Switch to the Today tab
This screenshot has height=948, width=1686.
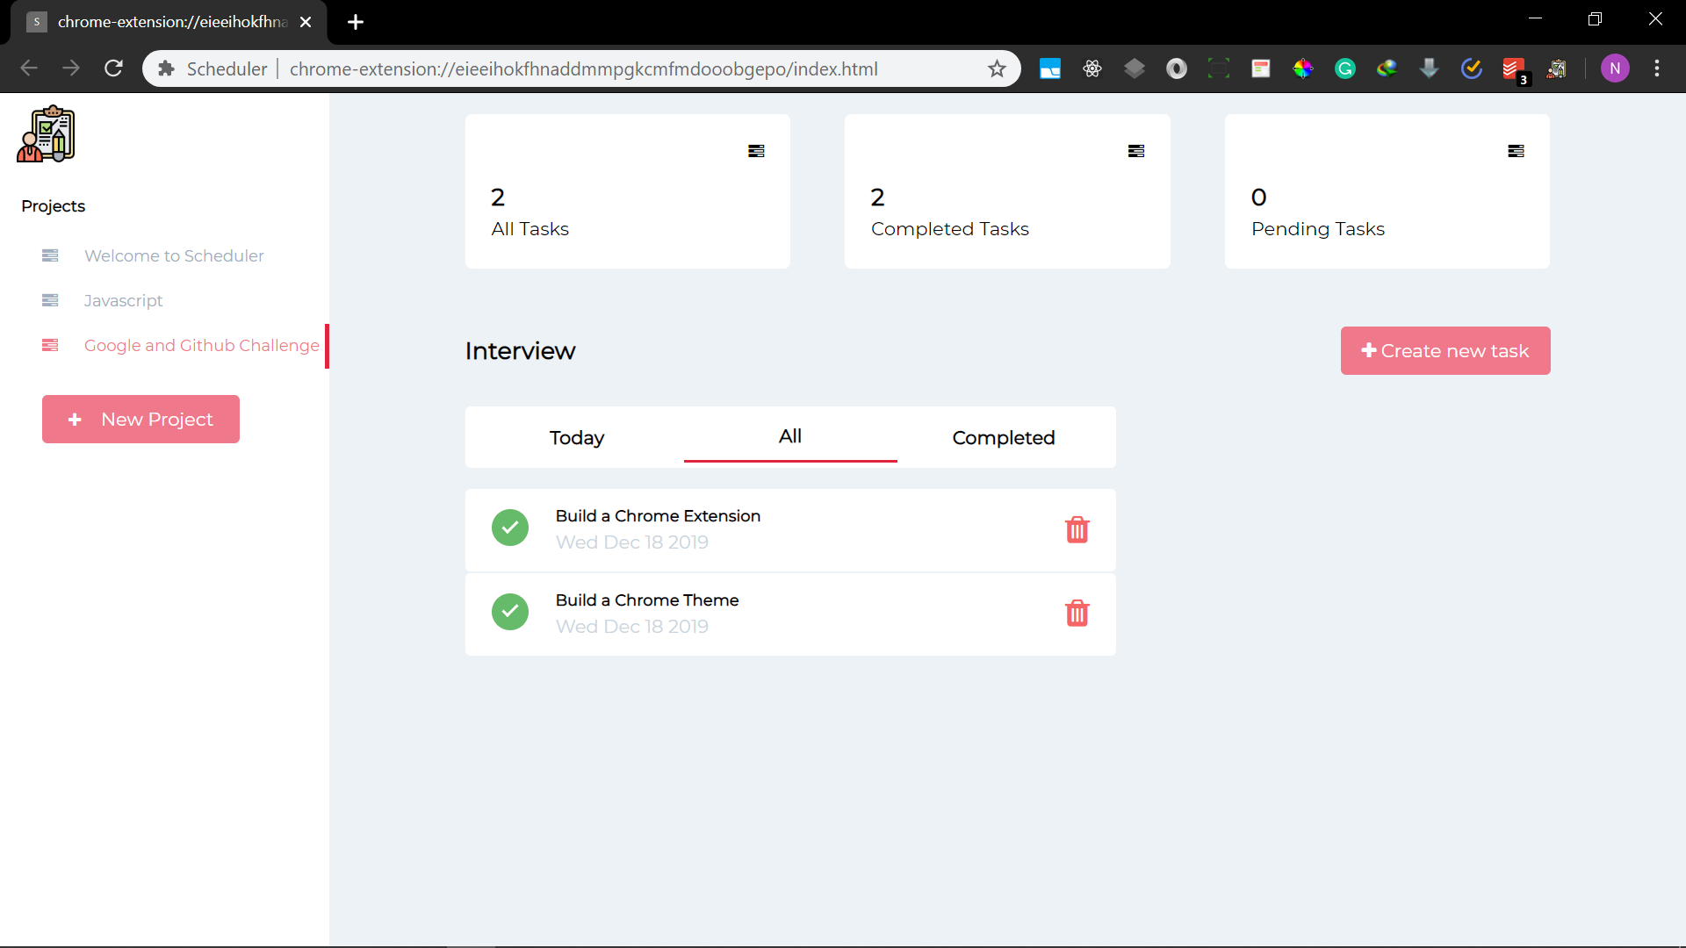pos(577,437)
